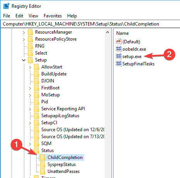Select the SetupFinalTasks value name
The image size is (180, 178).
(138, 64)
